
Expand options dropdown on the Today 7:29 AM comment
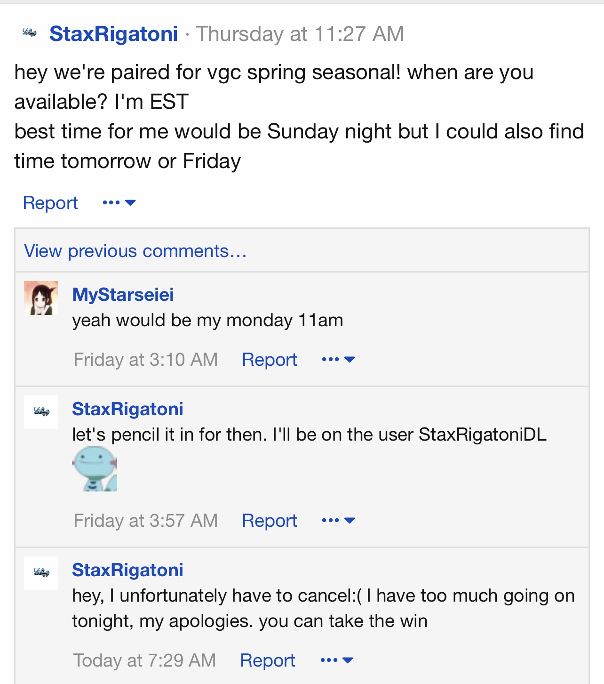[x=336, y=660]
